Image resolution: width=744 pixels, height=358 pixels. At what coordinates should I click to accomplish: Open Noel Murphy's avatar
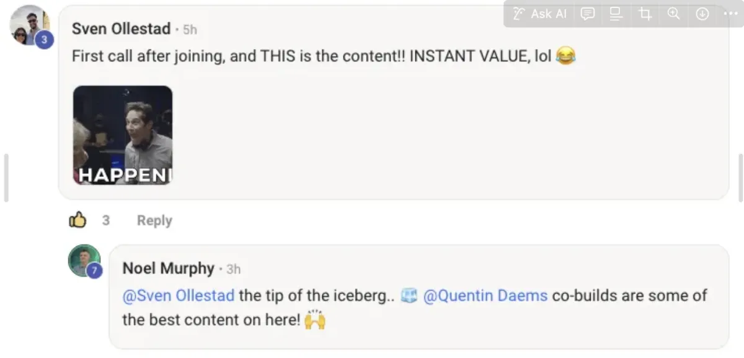point(84,261)
